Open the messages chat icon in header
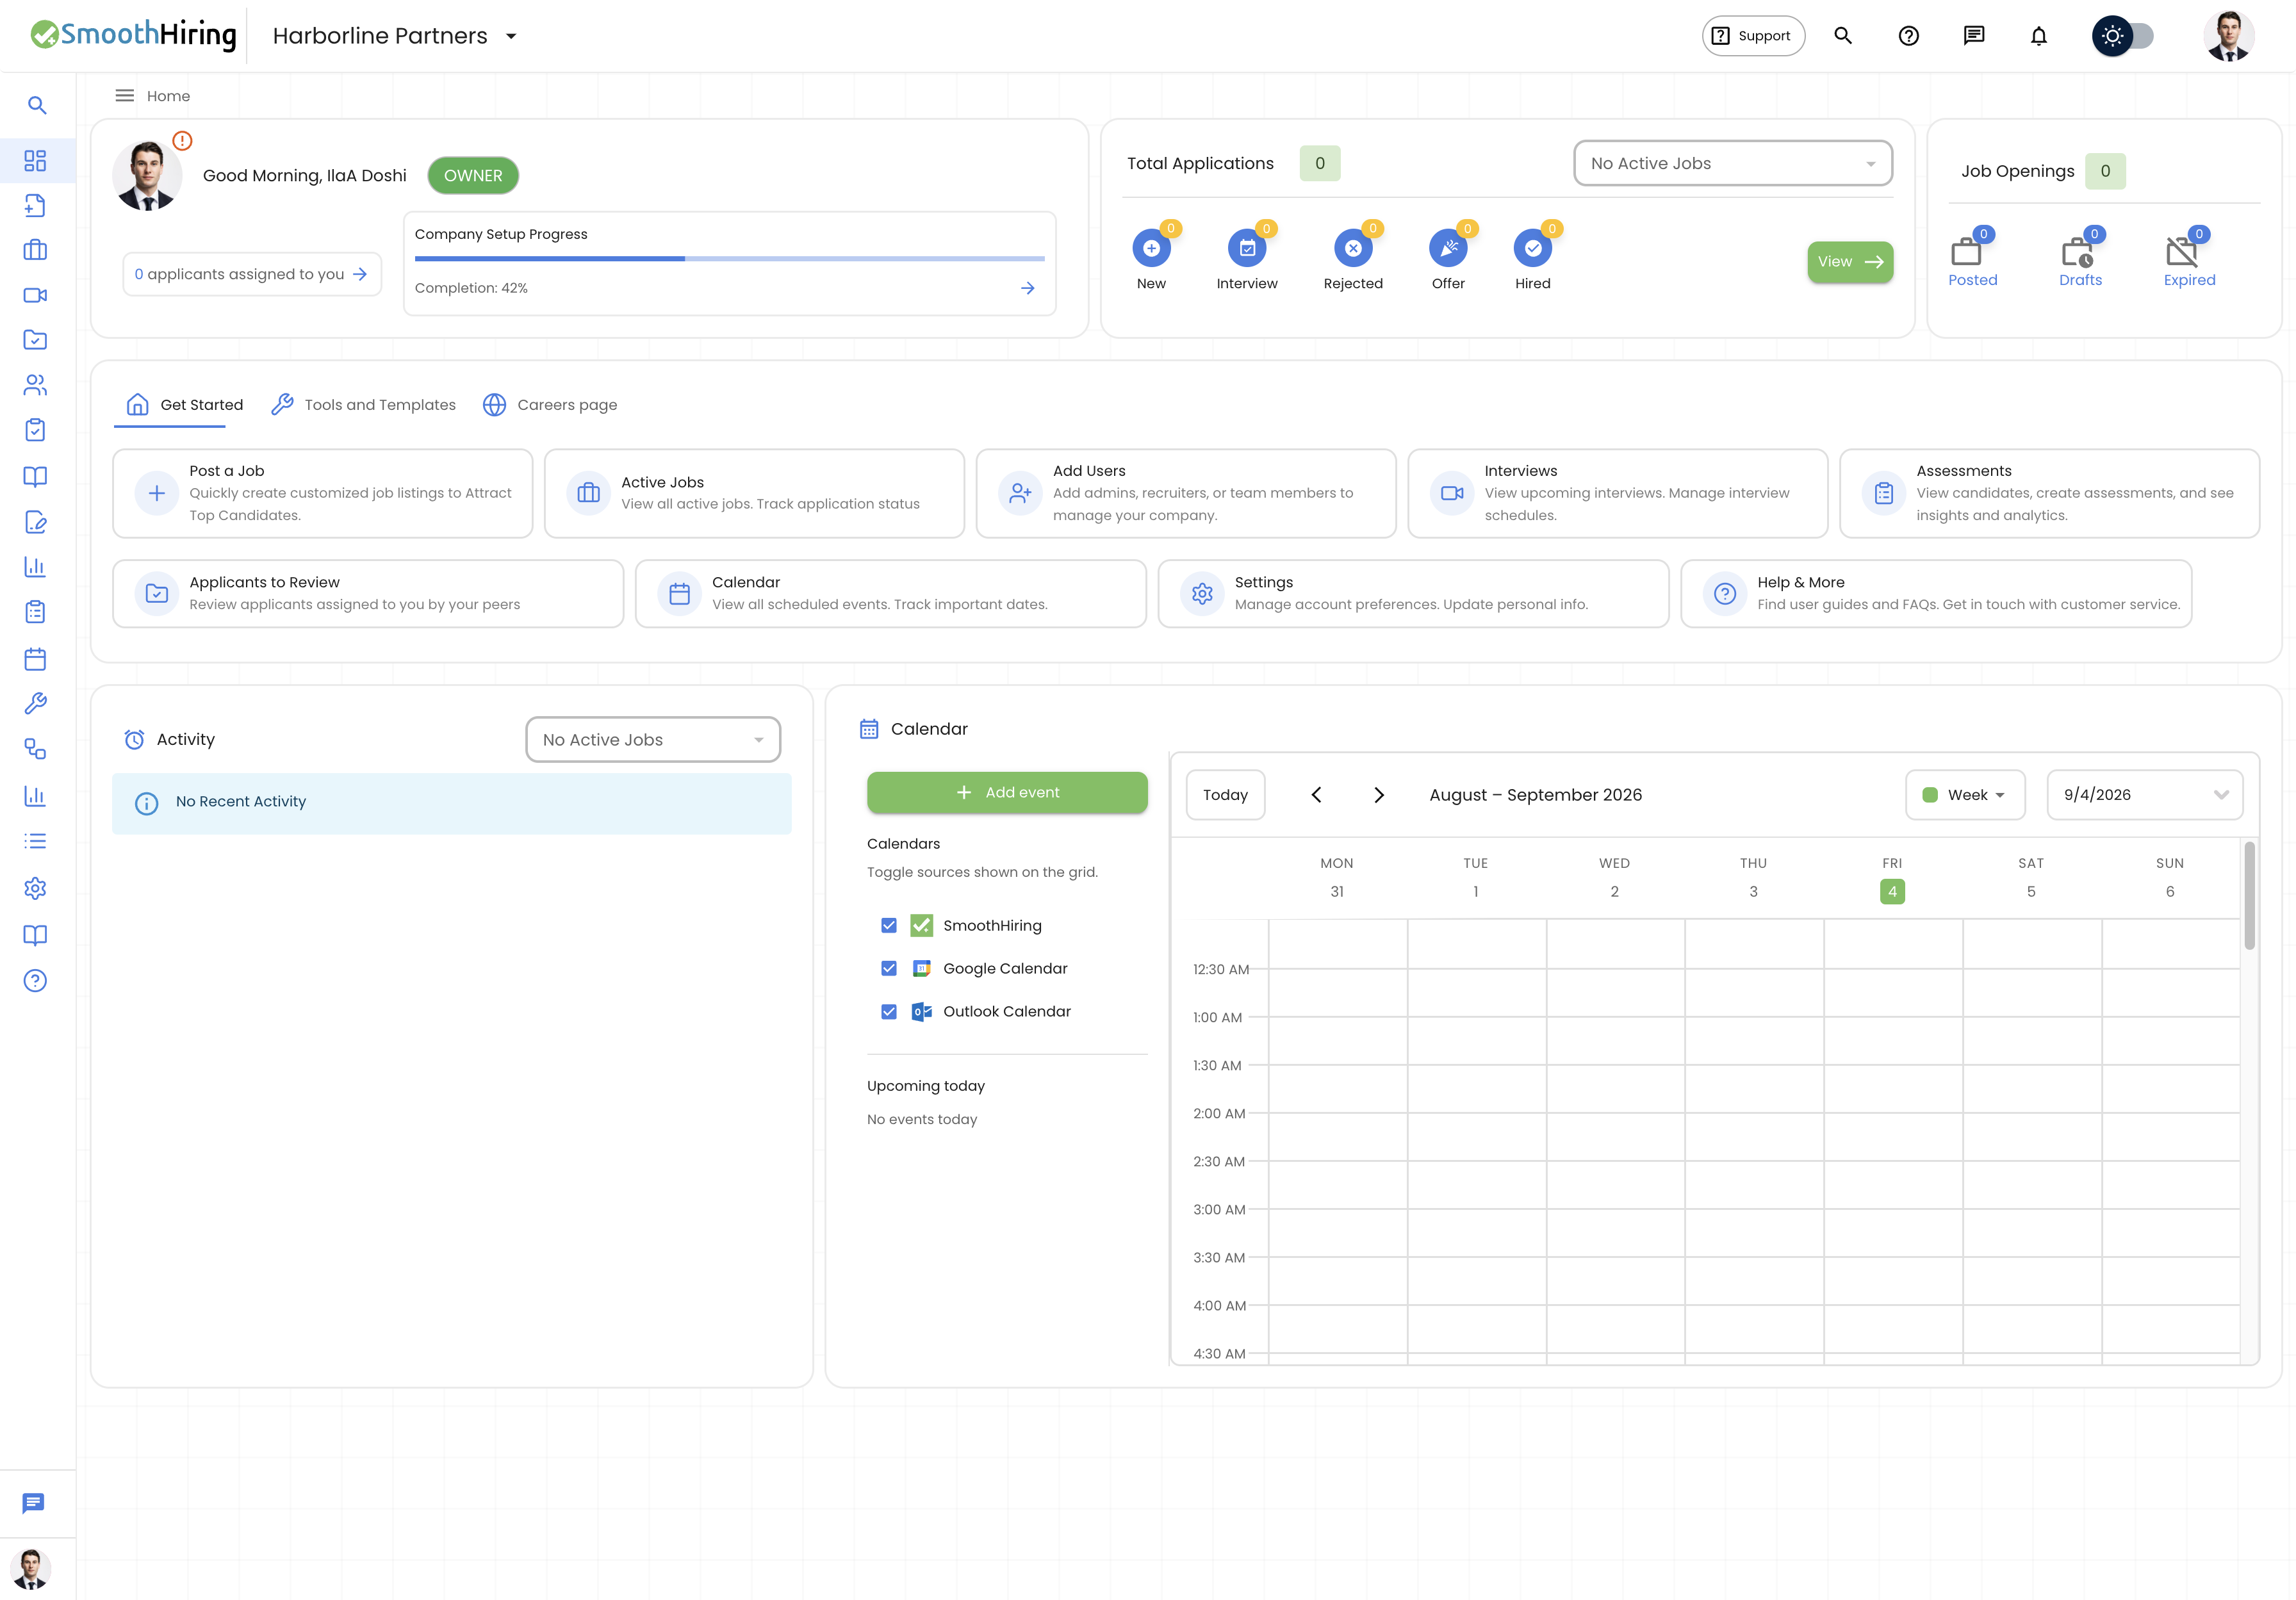This screenshot has width=2296, height=1600. coord(1973,36)
